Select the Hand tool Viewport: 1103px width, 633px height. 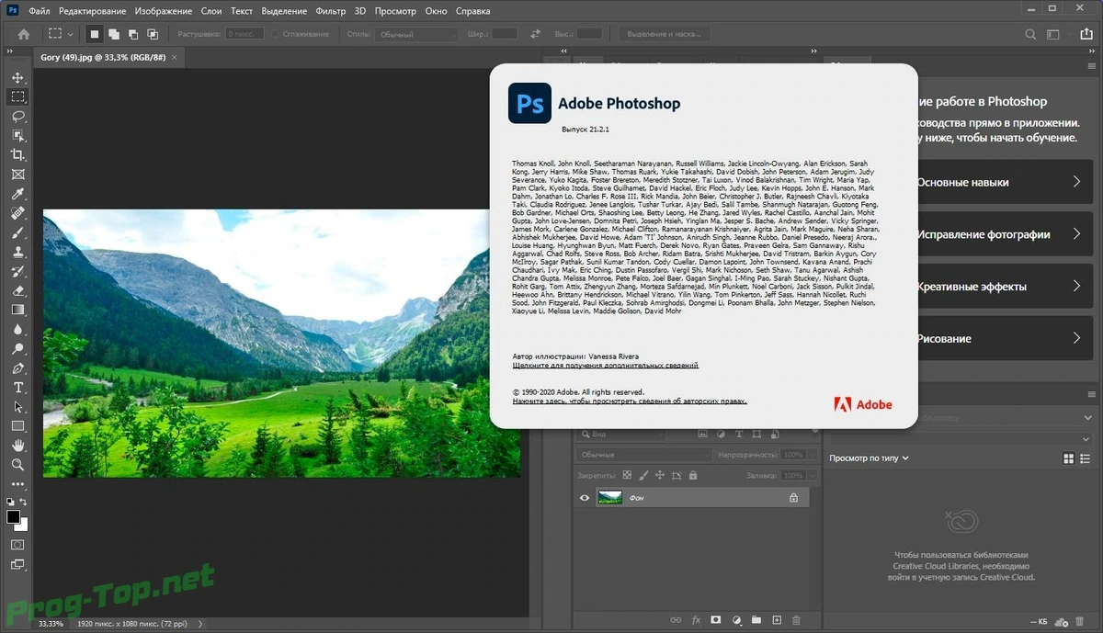coord(17,446)
